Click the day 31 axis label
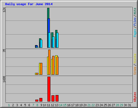 (x=129, y=105)
